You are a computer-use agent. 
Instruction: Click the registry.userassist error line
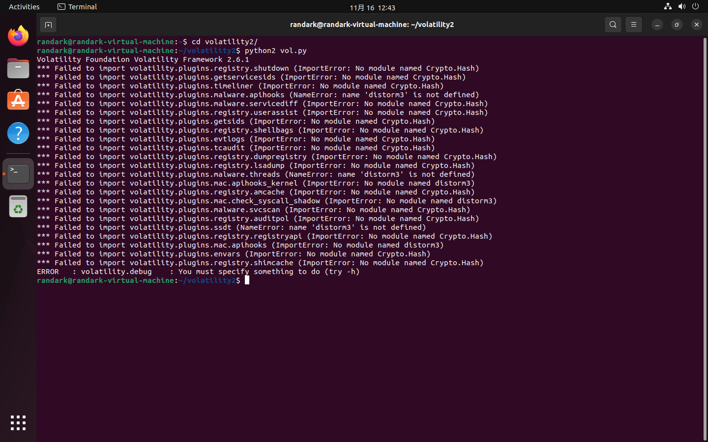point(263,112)
